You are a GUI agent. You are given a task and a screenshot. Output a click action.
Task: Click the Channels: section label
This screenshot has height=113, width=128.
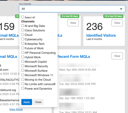tap(28, 21)
